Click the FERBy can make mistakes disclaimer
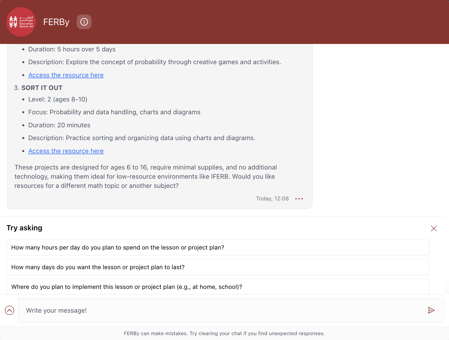The image size is (449, 340). (x=224, y=333)
